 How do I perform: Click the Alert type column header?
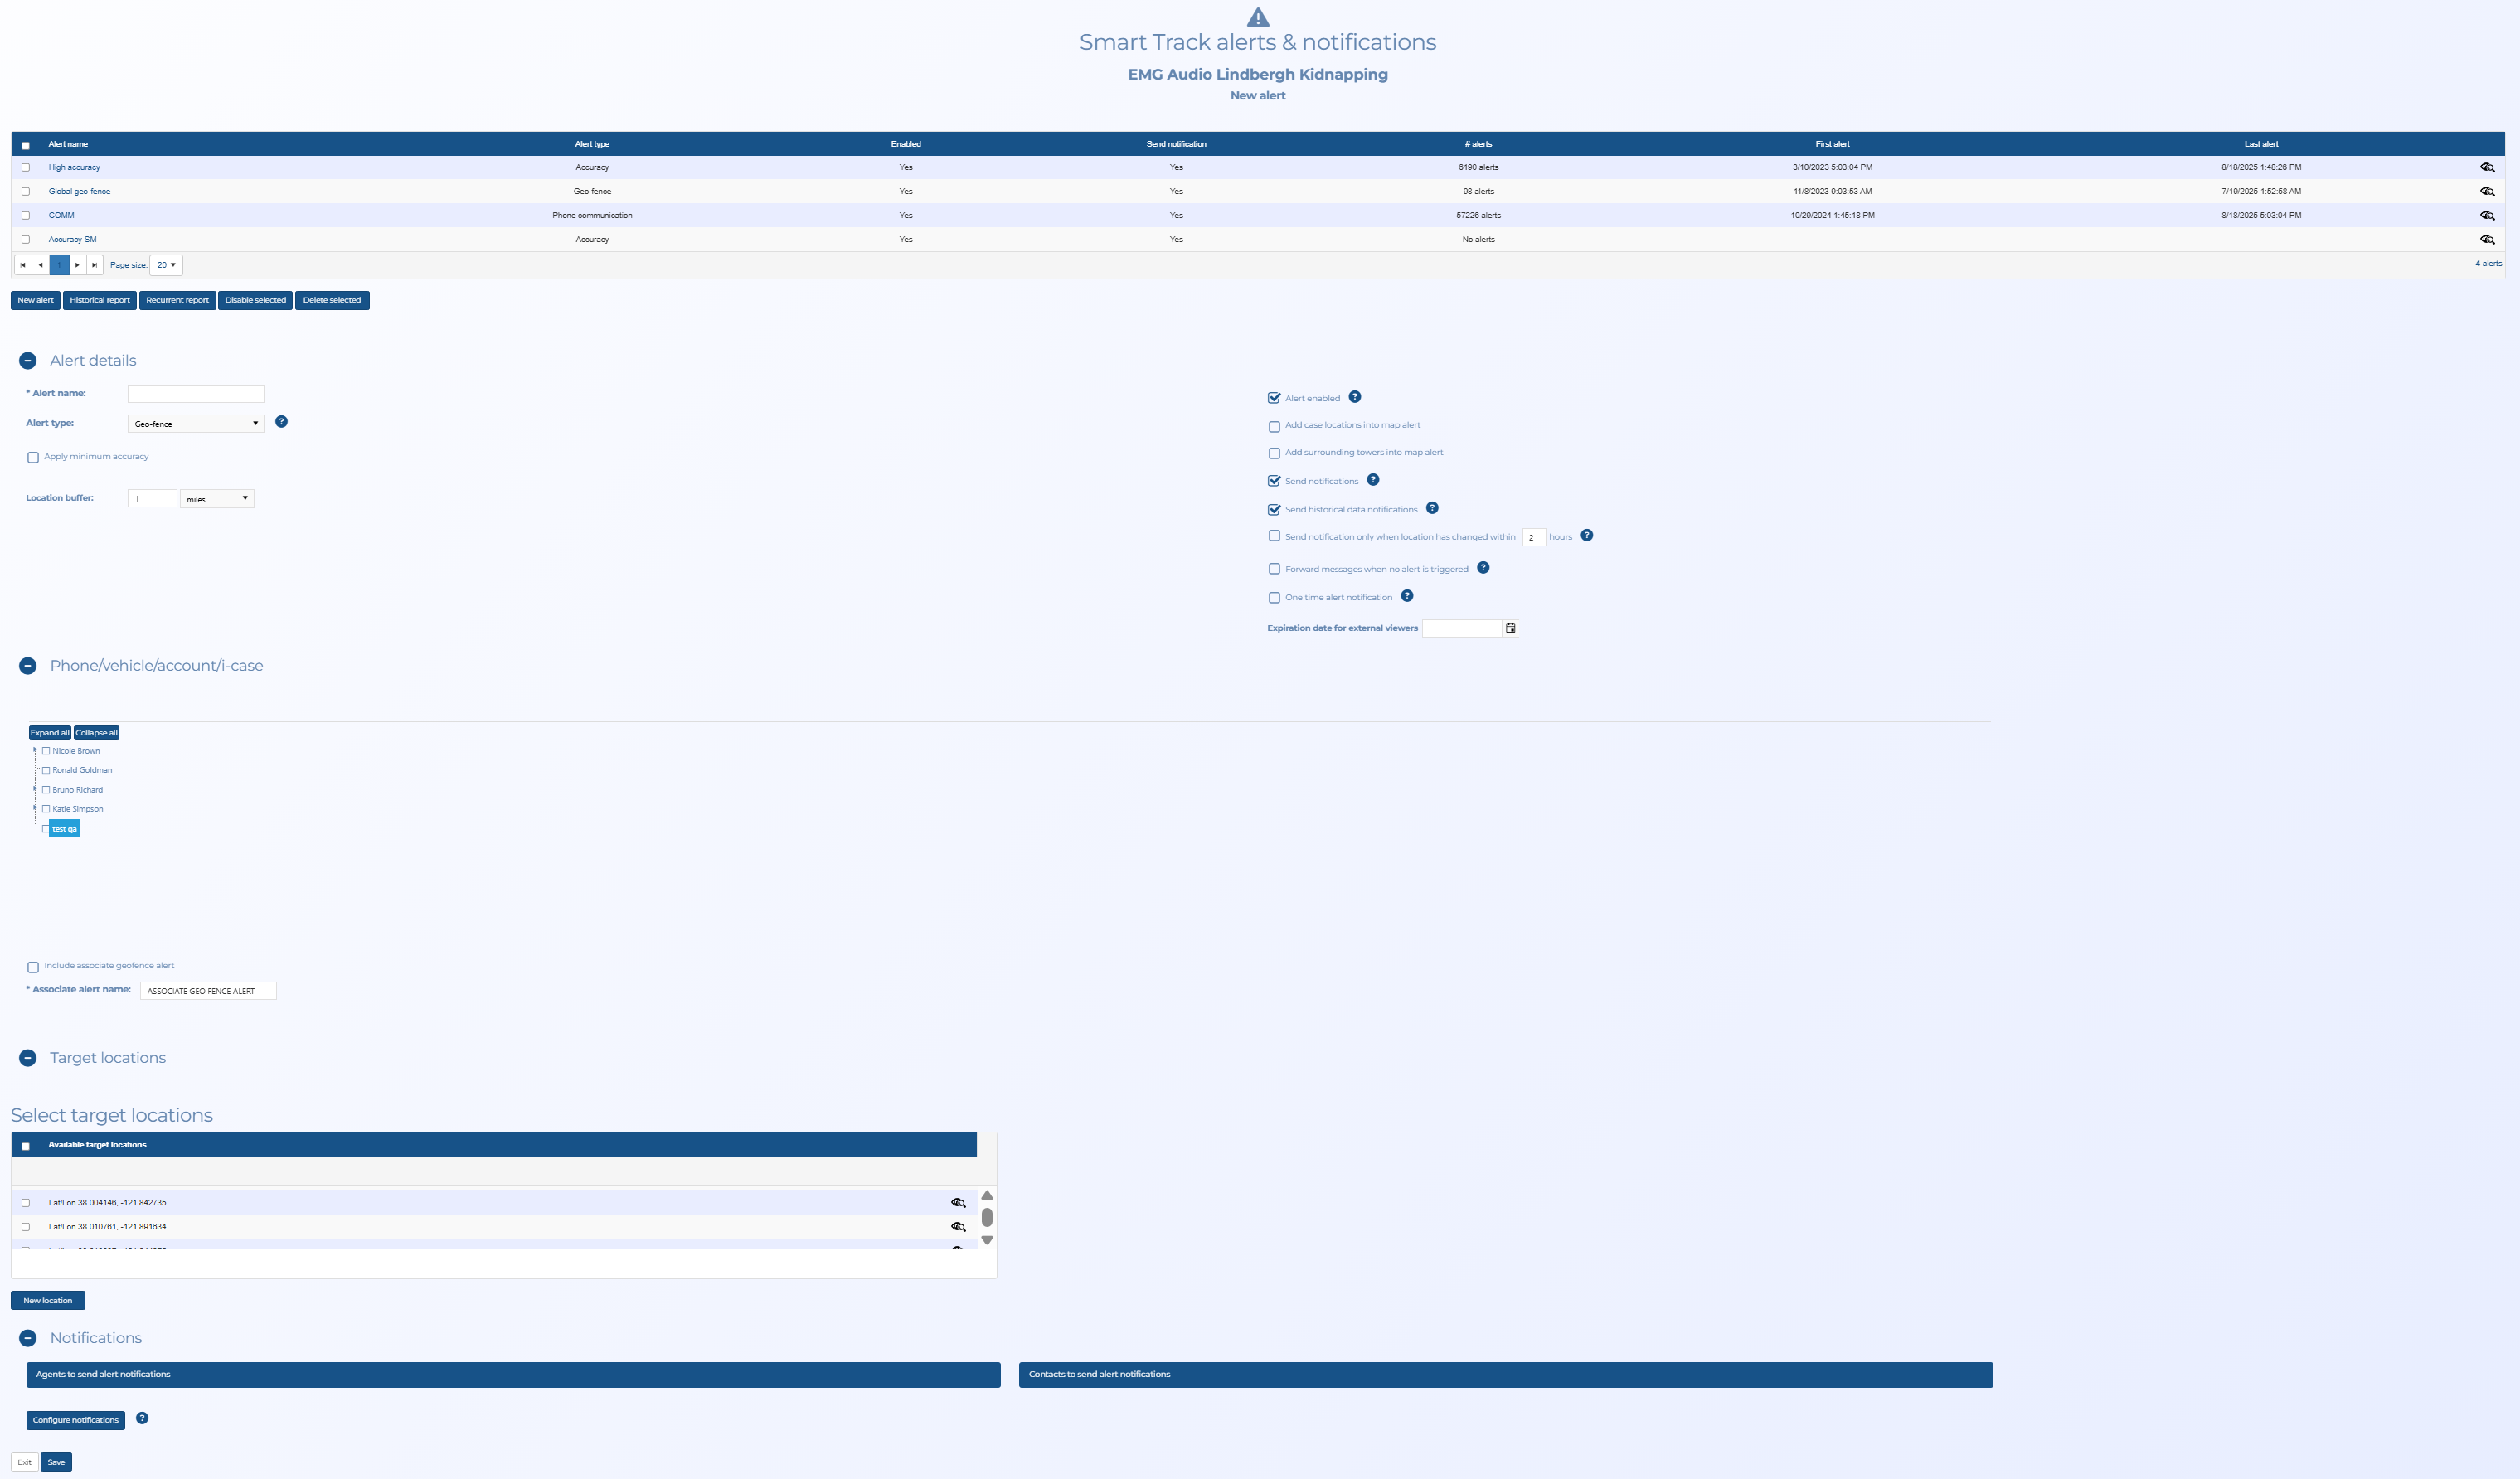pos(592,144)
